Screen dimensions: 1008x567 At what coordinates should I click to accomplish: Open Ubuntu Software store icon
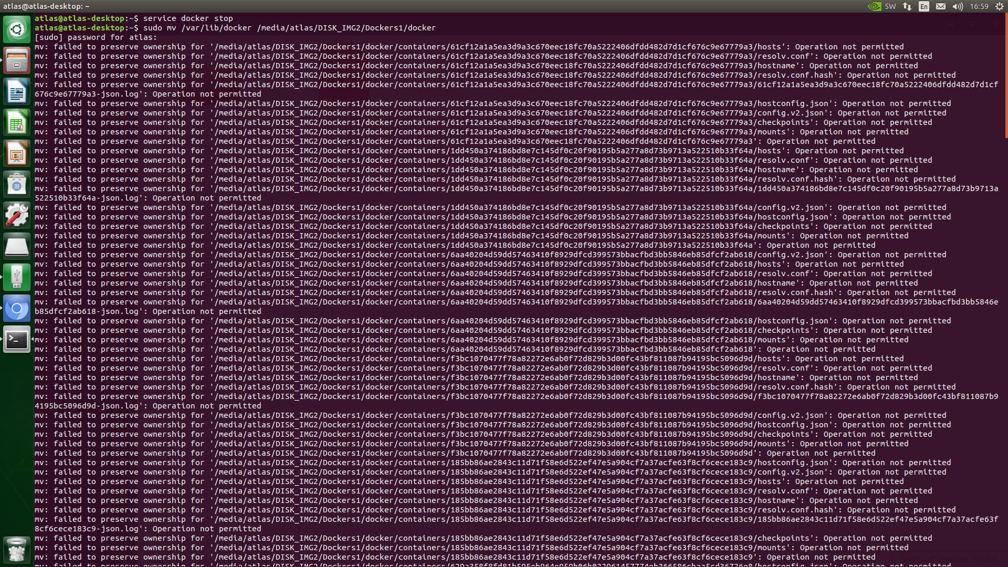pyautogui.click(x=16, y=184)
